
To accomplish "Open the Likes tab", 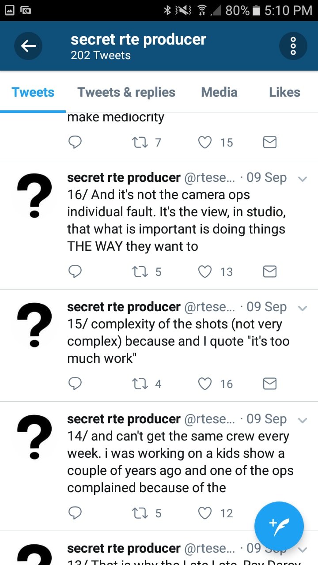I will (284, 92).
